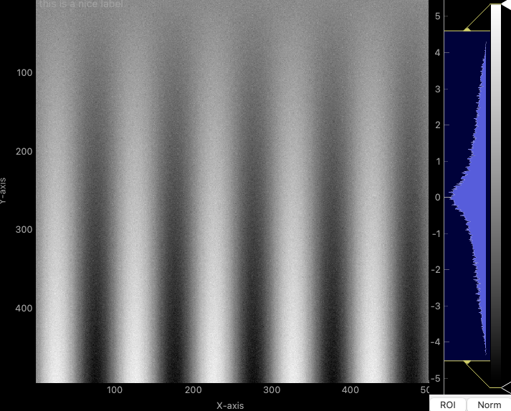The image size is (511, 411).
Task: Click the -5 tick on histogram axis
Action: point(436,378)
